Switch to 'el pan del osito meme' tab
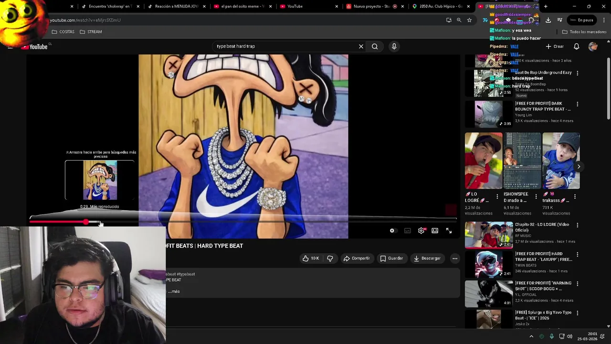This screenshot has width=611, height=344. coord(242,6)
